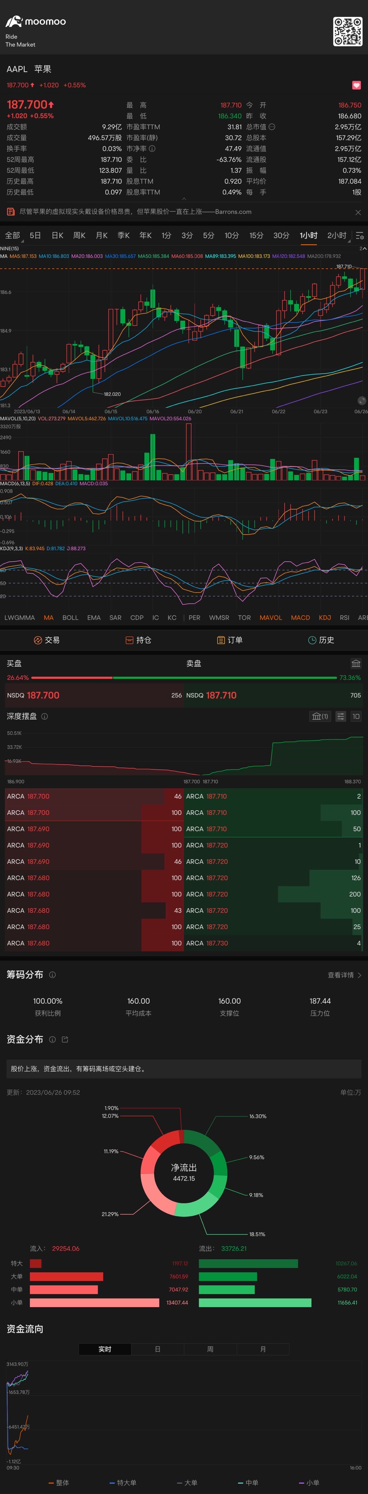Select the active 1小时 interval tab
The width and height of the screenshot is (368, 1494).
pyautogui.click(x=308, y=236)
